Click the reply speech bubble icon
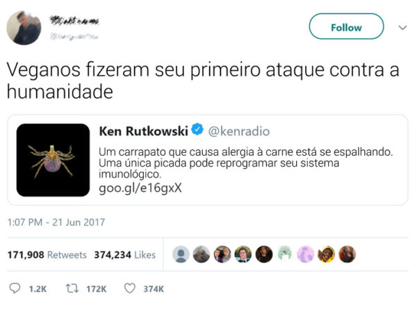The height and width of the screenshot is (312, 417). (15, 288)
